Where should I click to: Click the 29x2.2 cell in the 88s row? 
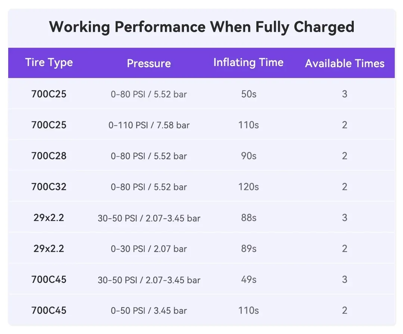pos(49,218)
